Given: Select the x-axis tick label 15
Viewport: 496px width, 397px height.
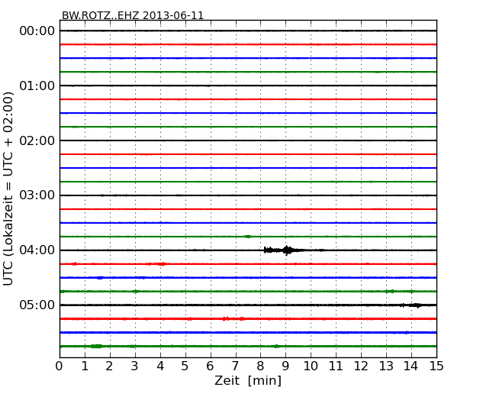Looking at the screenshot, I should tap(436, 366).
